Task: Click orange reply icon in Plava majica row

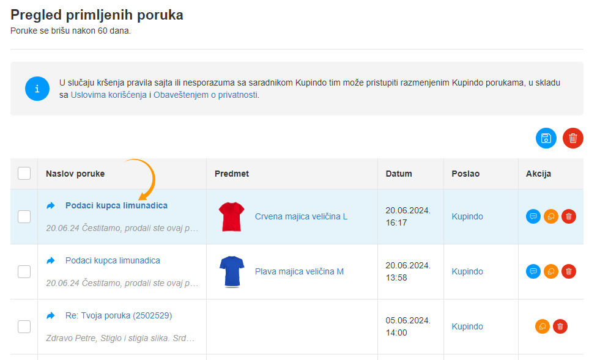Action: coord(551,271)
